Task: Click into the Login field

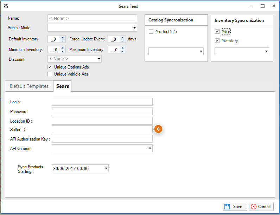Action: tap(102, 102)
